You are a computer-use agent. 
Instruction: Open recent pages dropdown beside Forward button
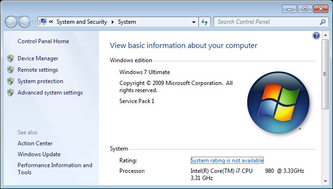(x=34, y=22)
